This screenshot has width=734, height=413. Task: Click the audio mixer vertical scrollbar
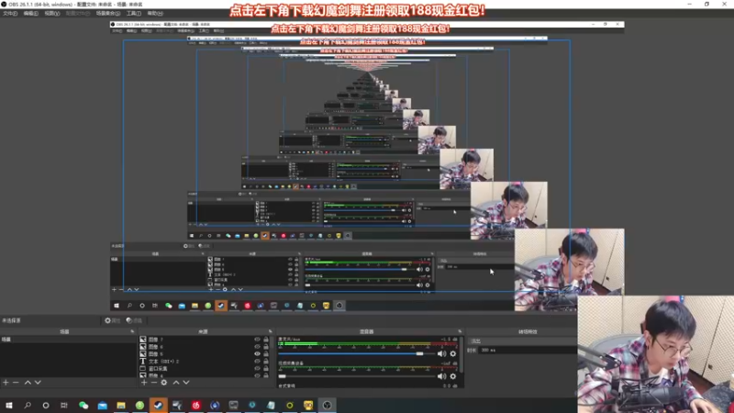click(462, 353)
